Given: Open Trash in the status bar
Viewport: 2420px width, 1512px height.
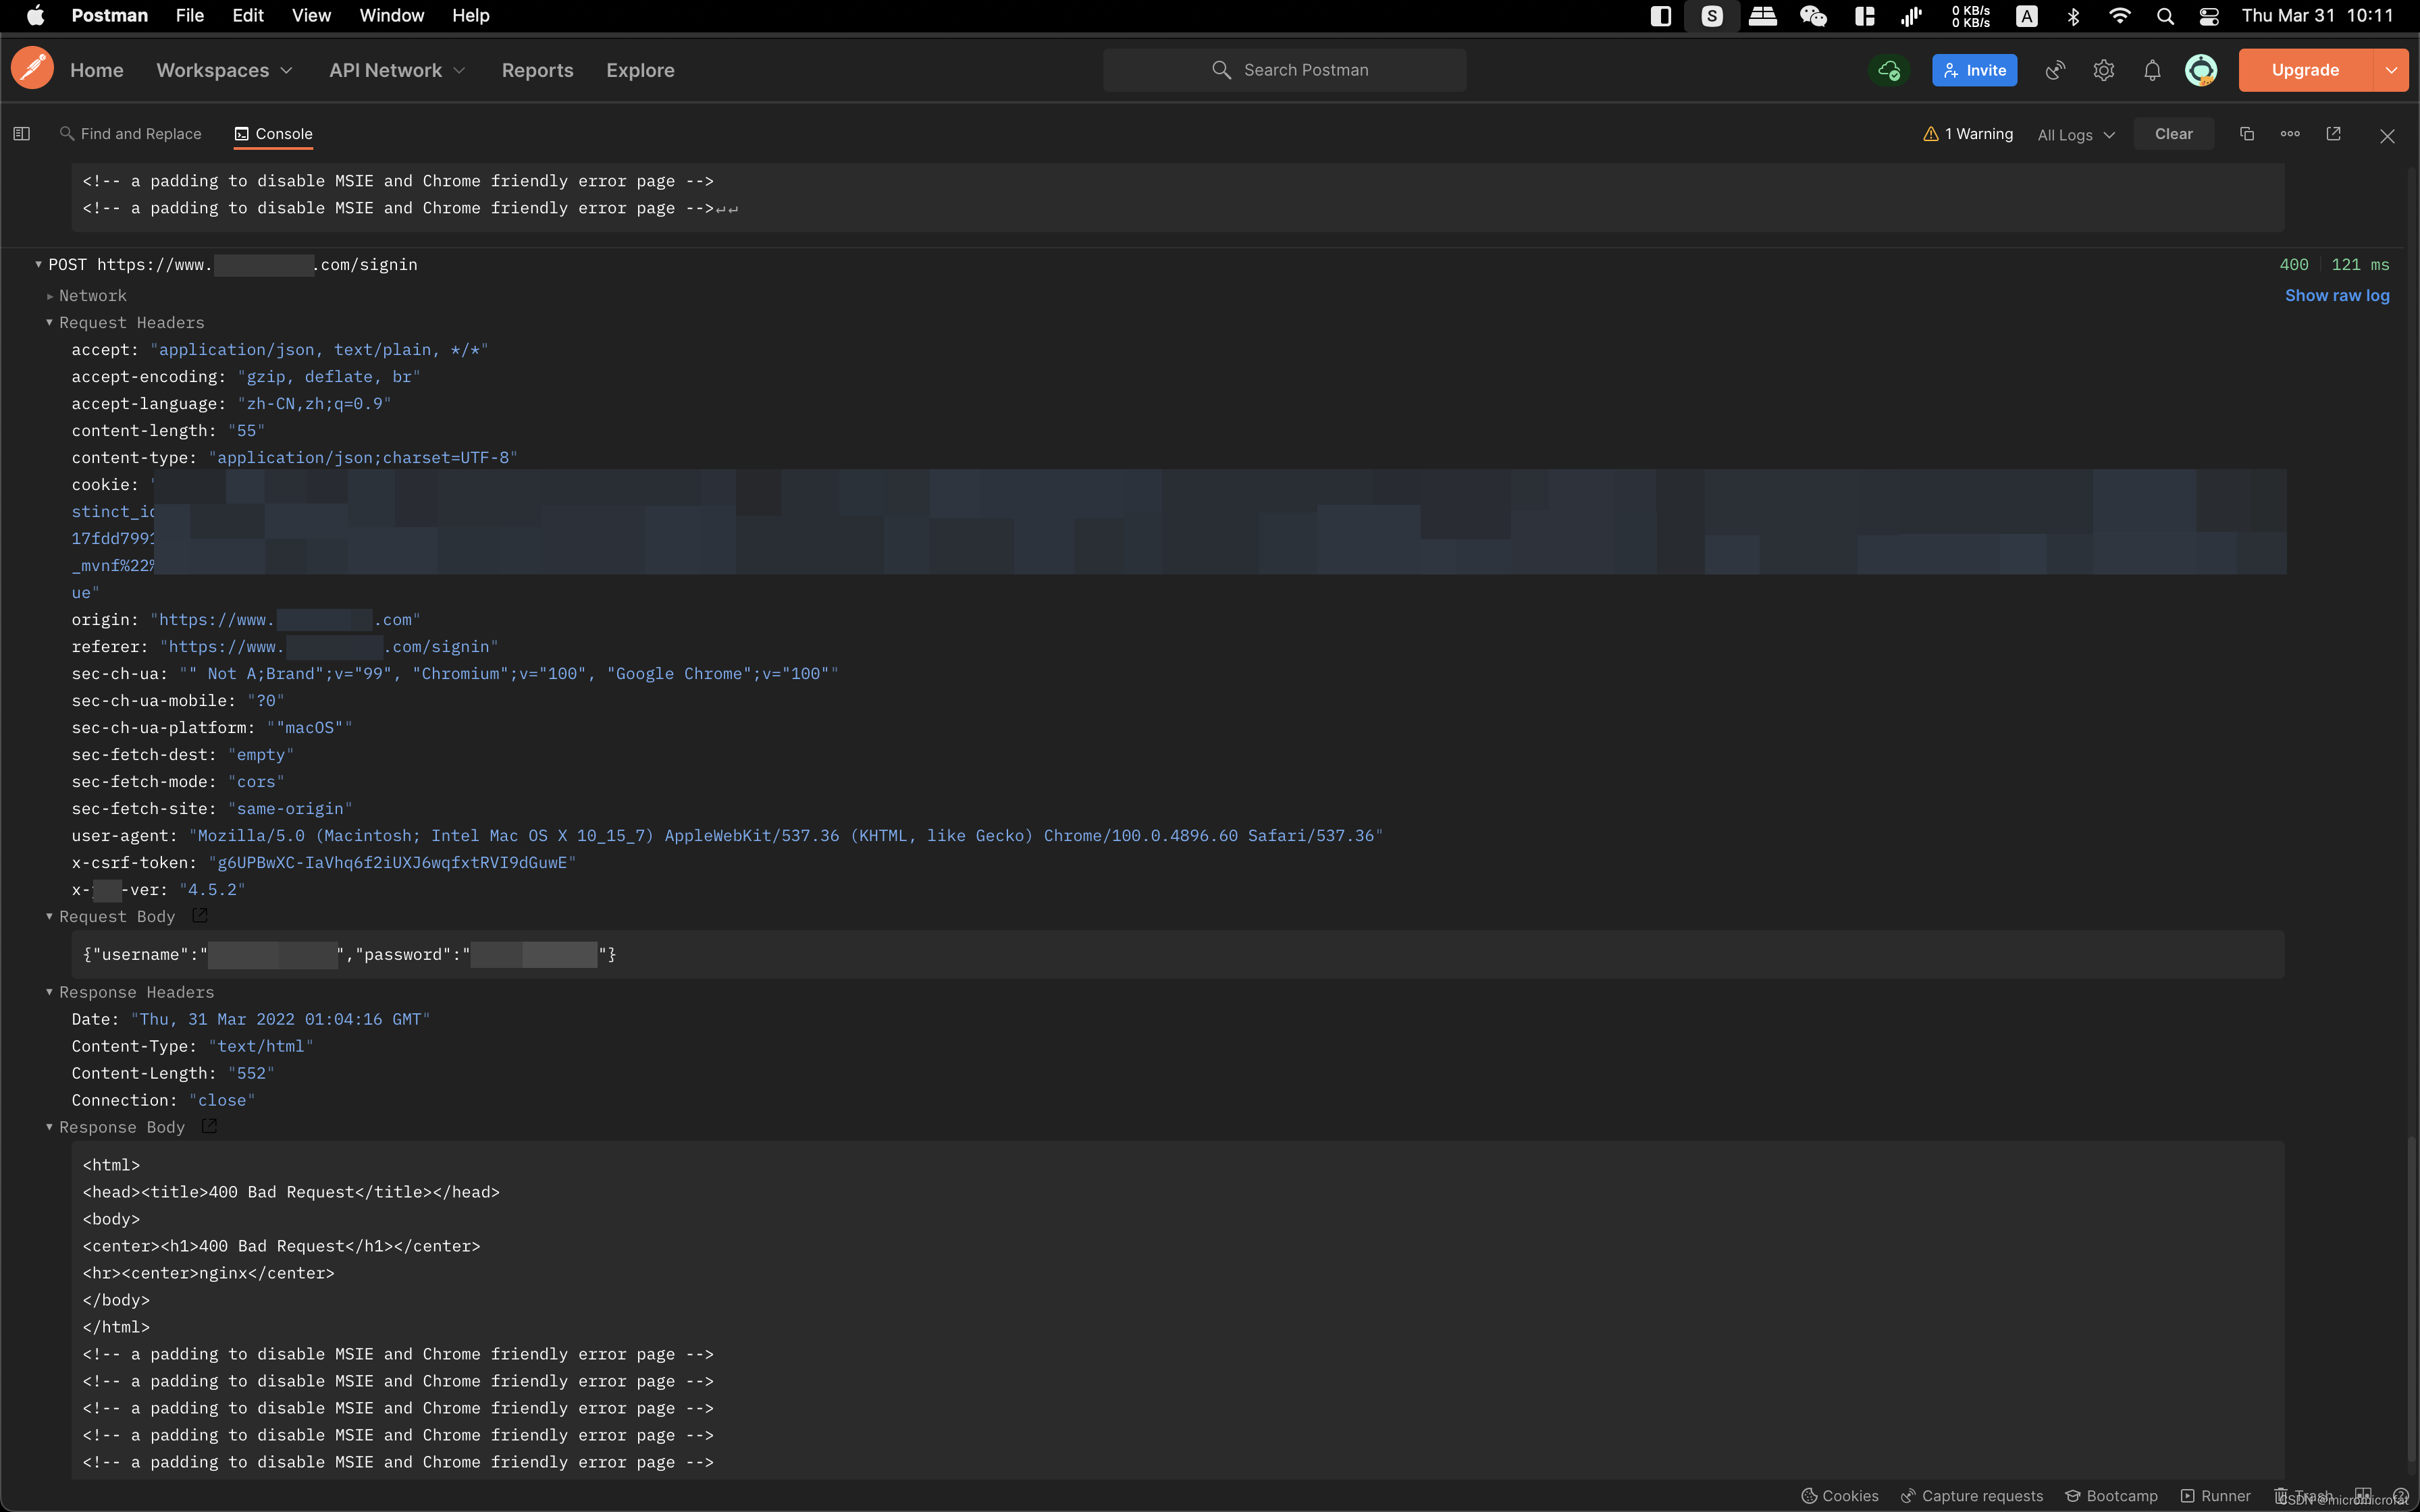Looking at the screenshot, I should click(x=2303, y=1496).
